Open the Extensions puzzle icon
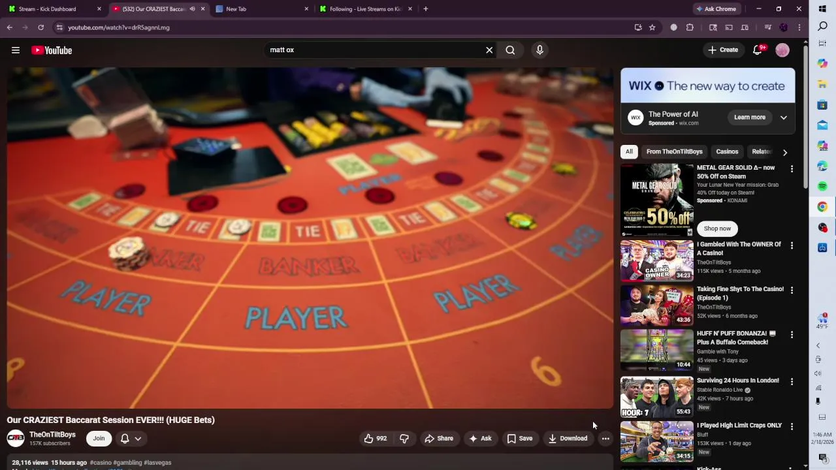This screenshot has height=470, width=836. point(690,27)
